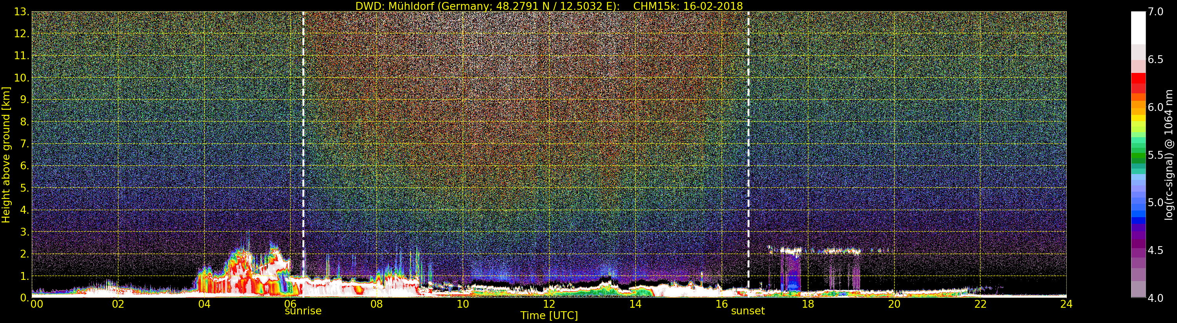
Task: Click the "4.5" colorbar tick label
Action: point(1155,250)
